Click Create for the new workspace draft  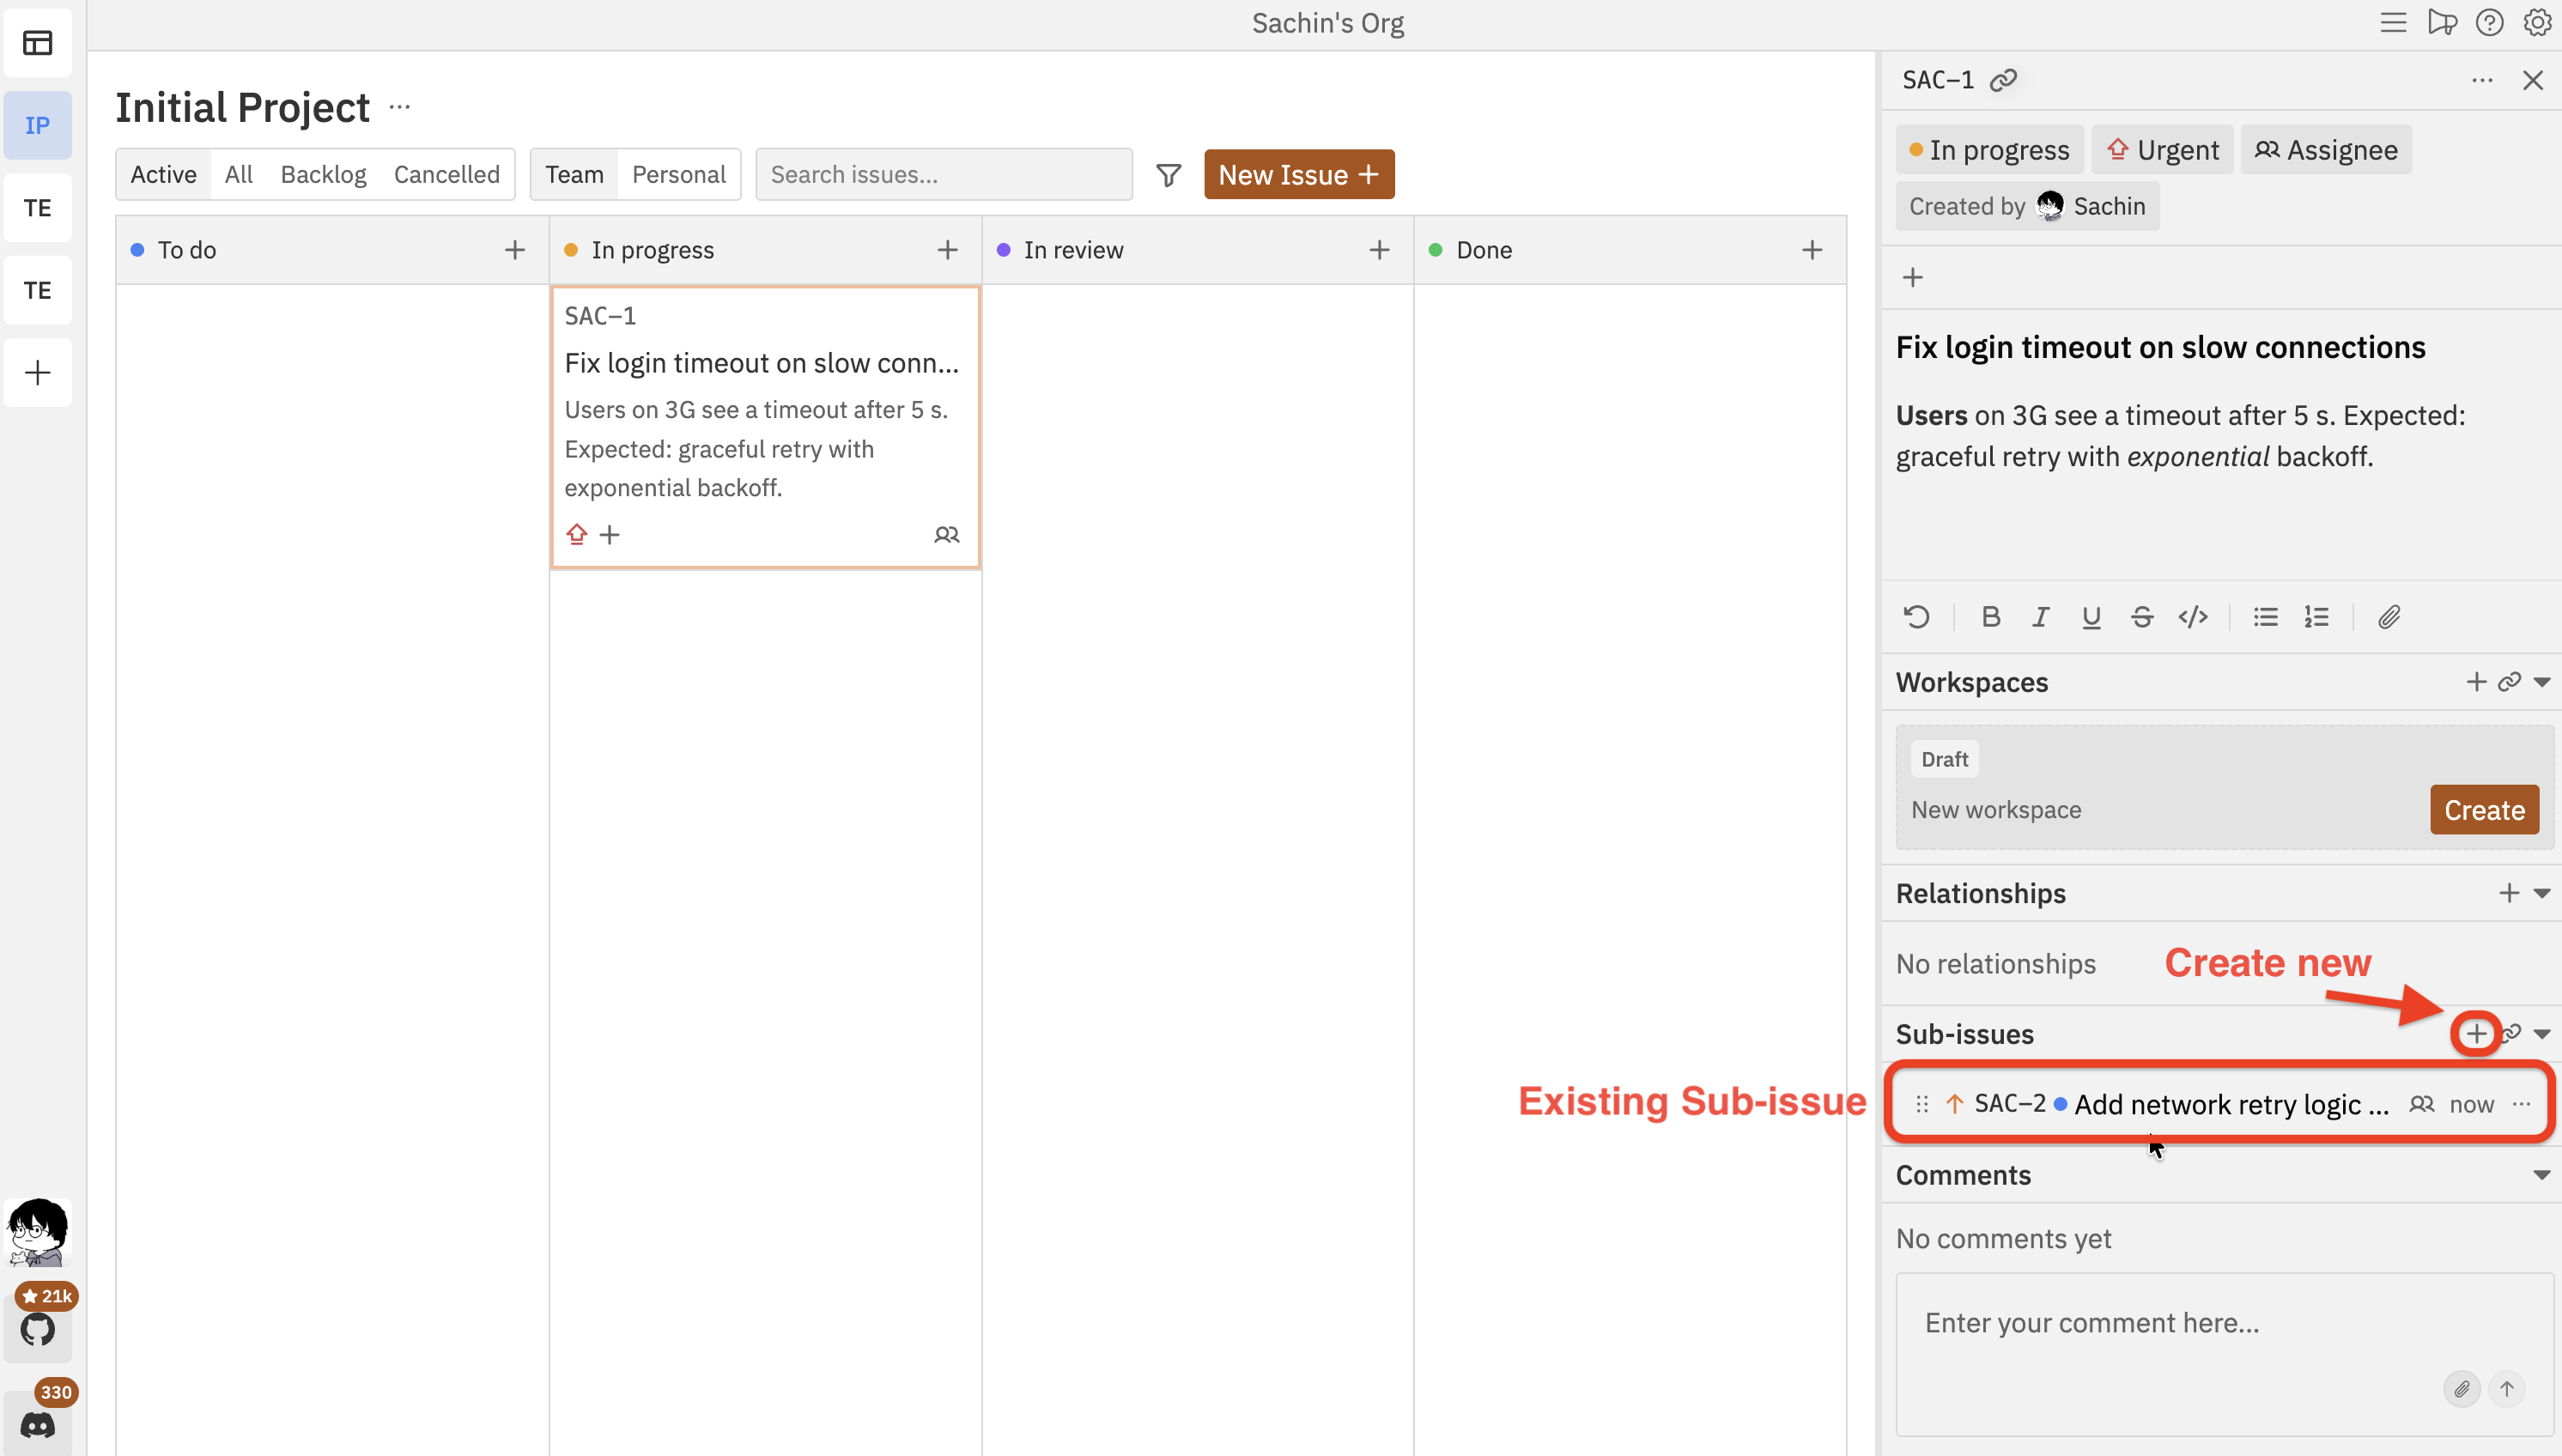pos(2484,810)
